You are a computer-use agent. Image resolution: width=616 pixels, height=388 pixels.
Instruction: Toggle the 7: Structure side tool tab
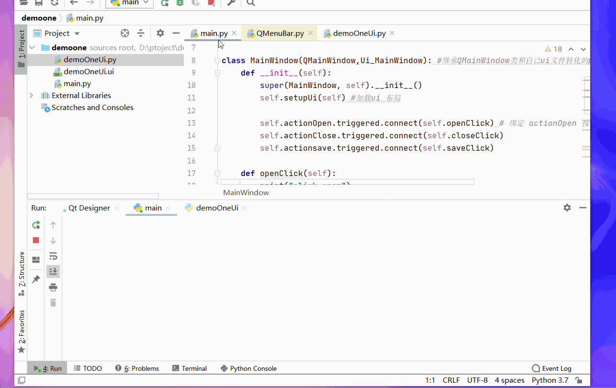coord(21,274)
